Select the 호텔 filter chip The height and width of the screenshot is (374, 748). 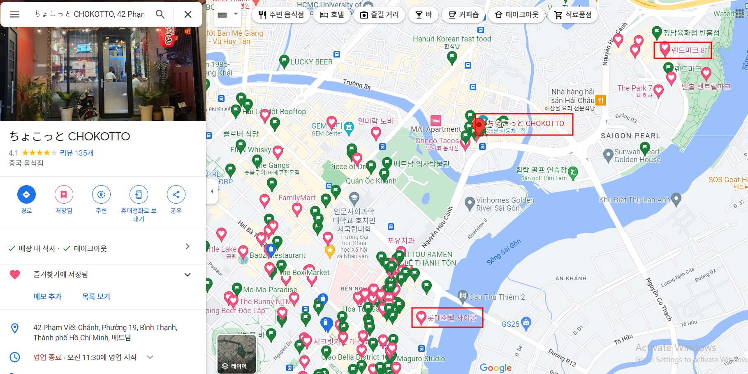(x=331, y=15)
